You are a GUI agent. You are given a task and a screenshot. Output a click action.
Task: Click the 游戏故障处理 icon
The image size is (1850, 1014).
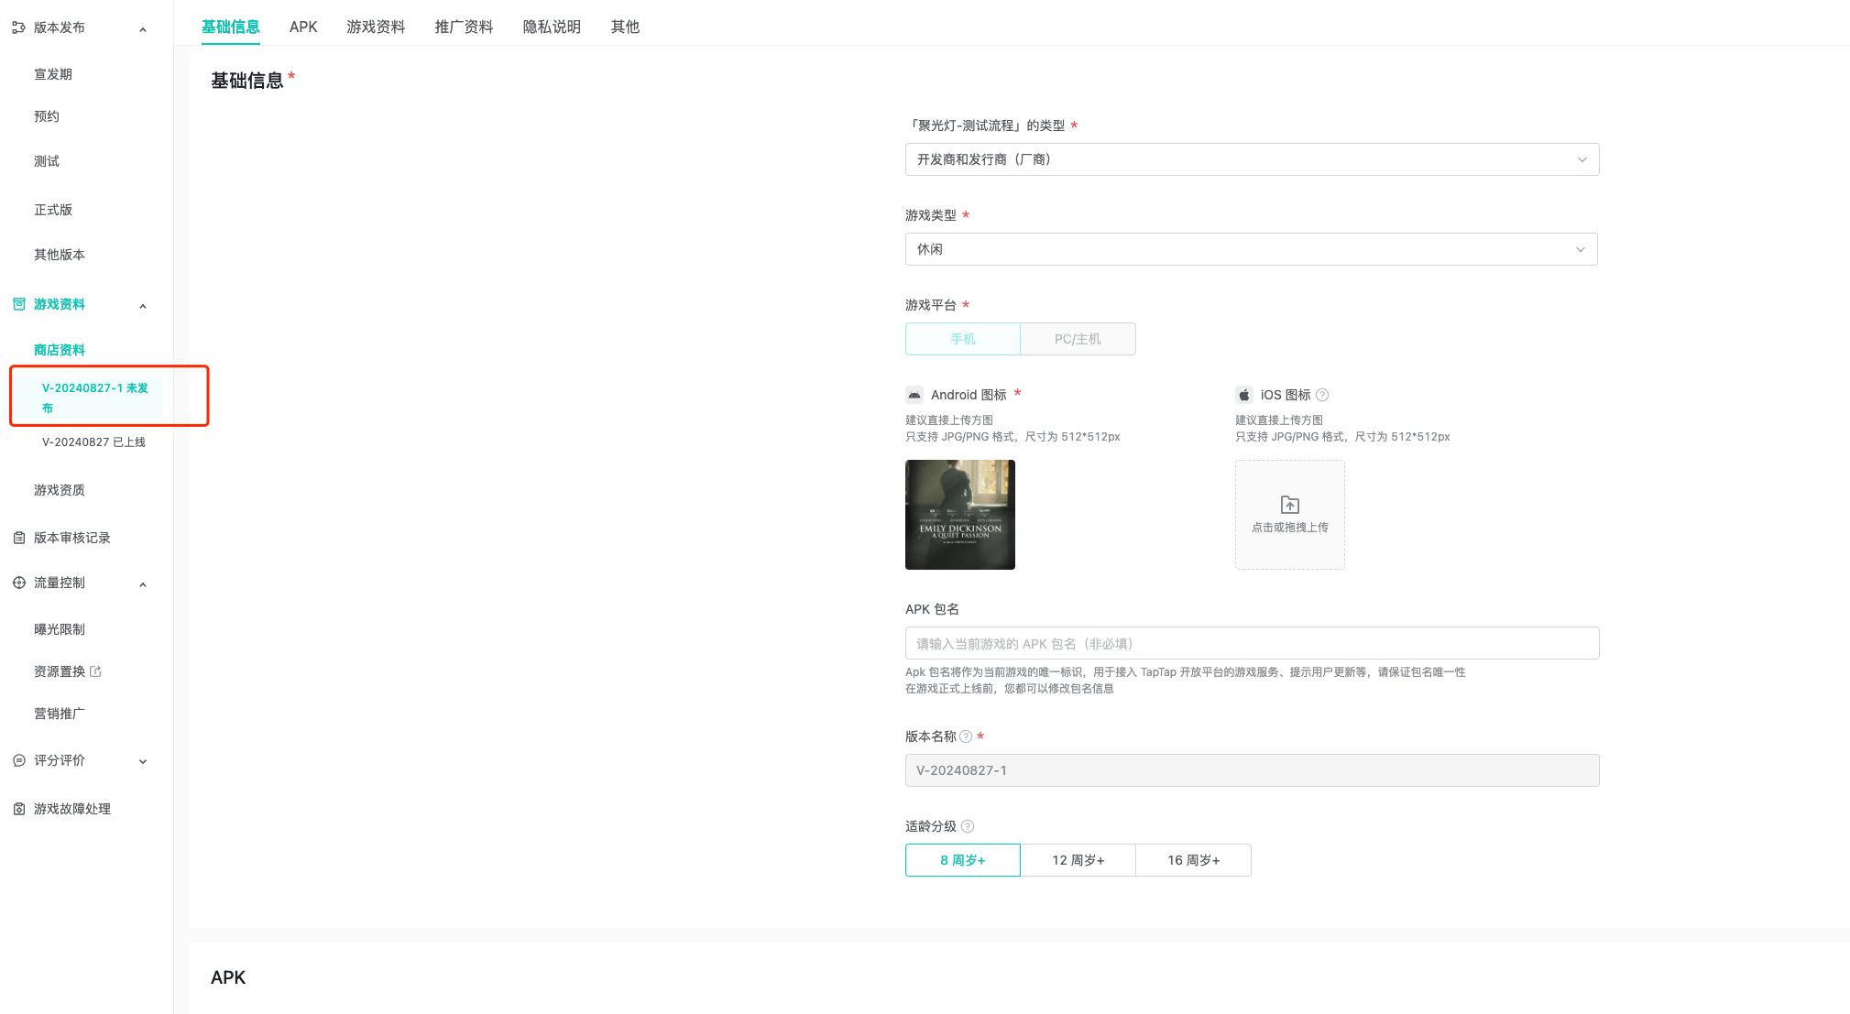click(x=18, y=809)
